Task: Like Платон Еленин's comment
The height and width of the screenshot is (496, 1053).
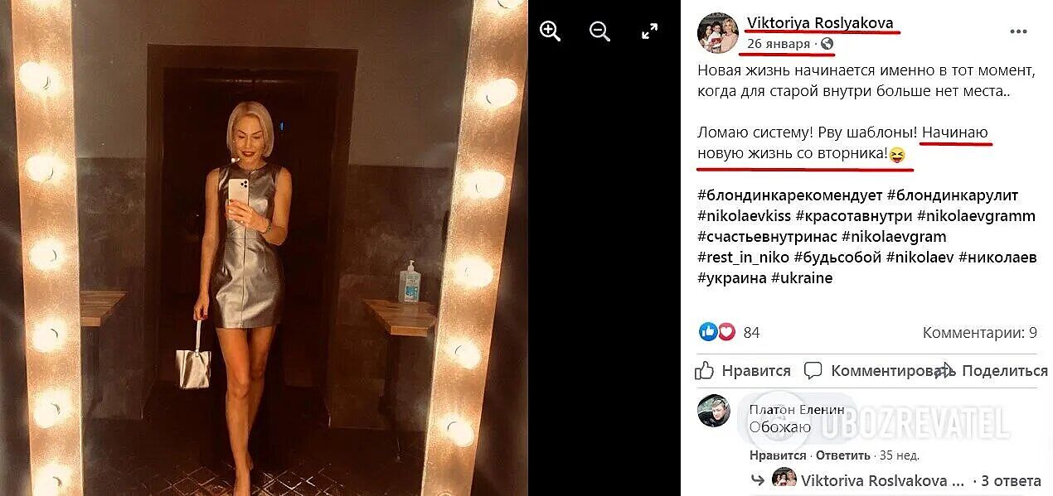Action: (778, 455)
